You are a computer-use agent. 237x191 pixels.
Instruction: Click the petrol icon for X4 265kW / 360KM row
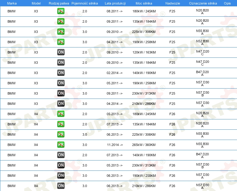(61, 144)
